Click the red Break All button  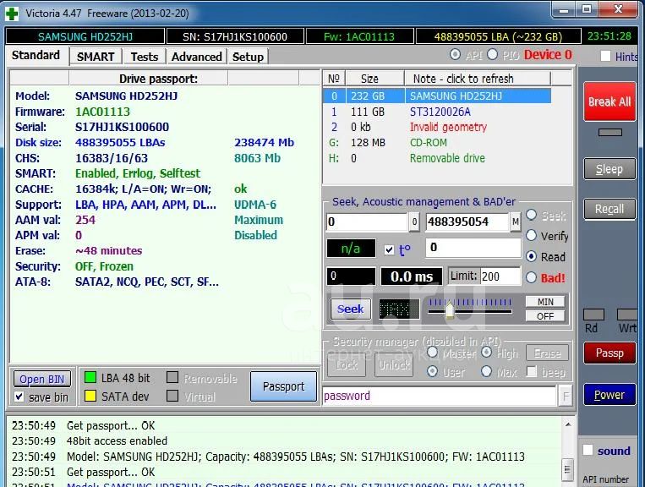(609, 101)
